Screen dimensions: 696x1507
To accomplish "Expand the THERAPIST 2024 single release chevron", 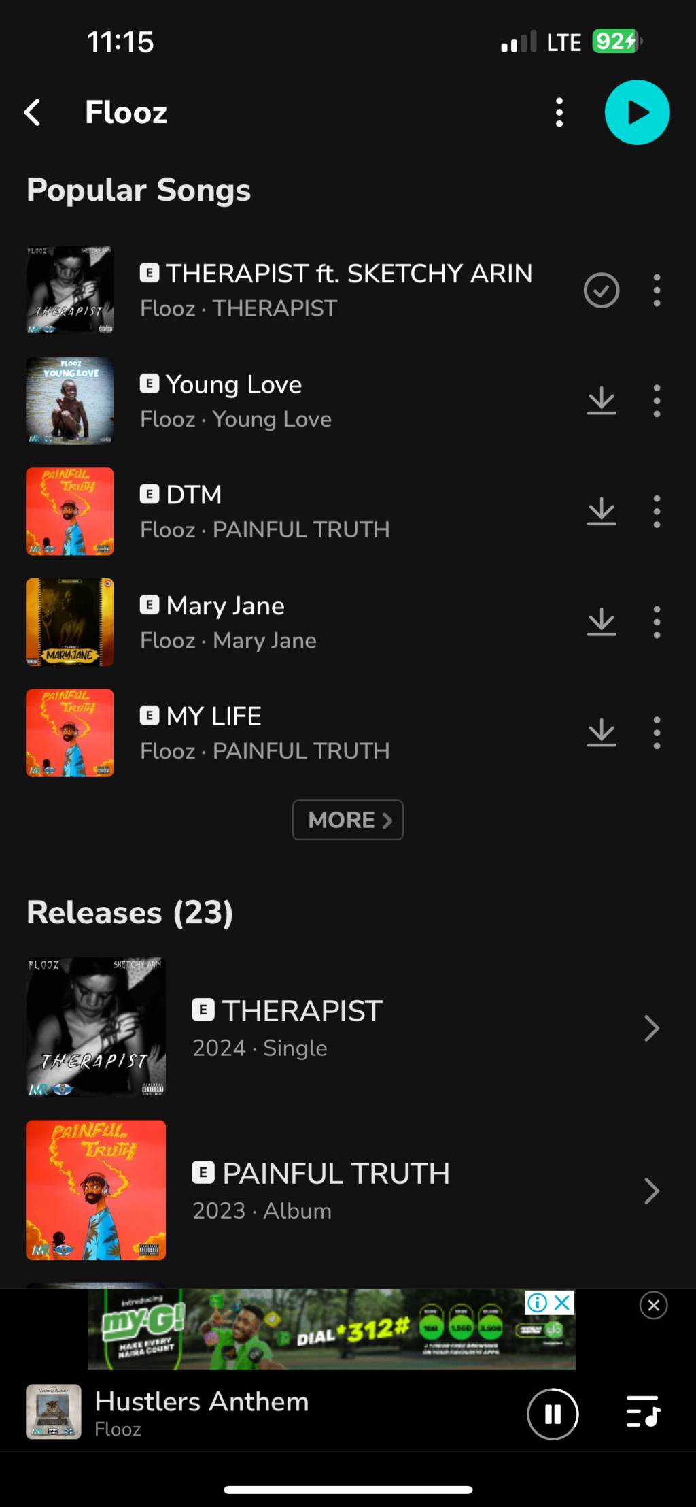I will [x=651, y=1028].
